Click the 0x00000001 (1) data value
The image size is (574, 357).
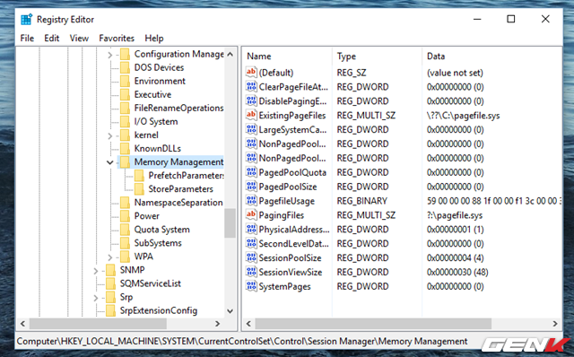click(455, 230)
